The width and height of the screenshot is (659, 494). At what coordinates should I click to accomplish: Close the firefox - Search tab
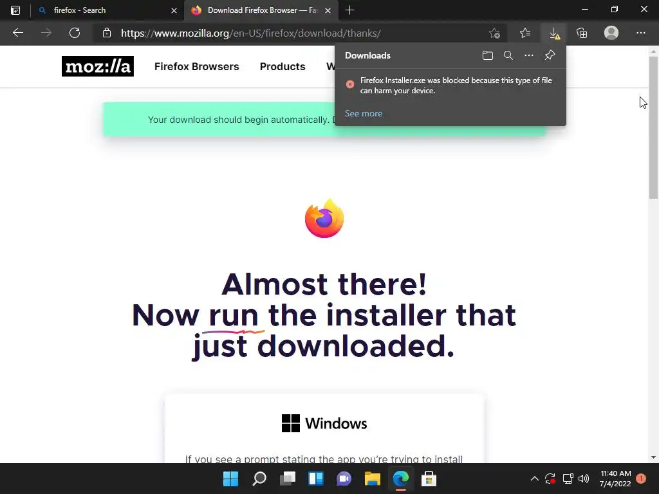click(174, 10)
